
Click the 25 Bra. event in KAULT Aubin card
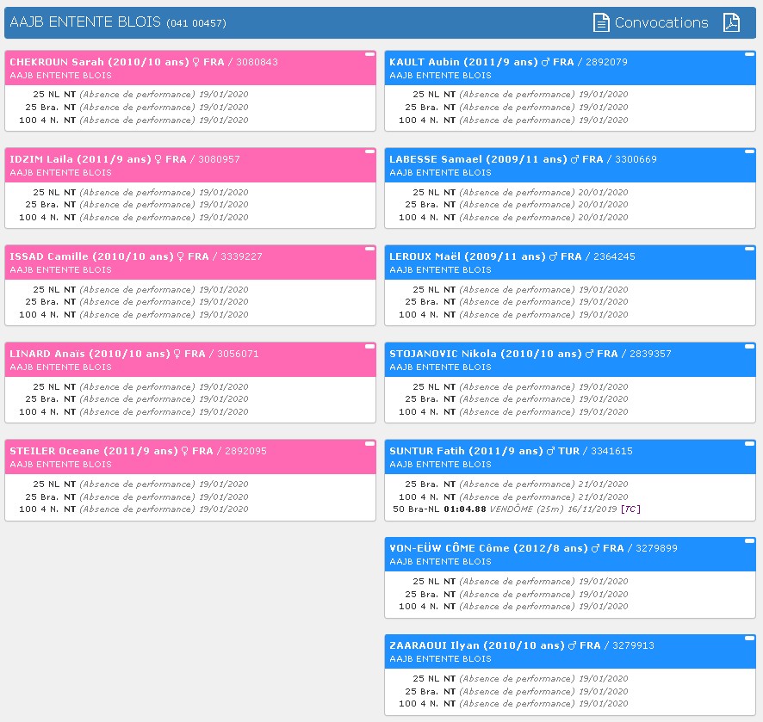(x=421, y=107)
